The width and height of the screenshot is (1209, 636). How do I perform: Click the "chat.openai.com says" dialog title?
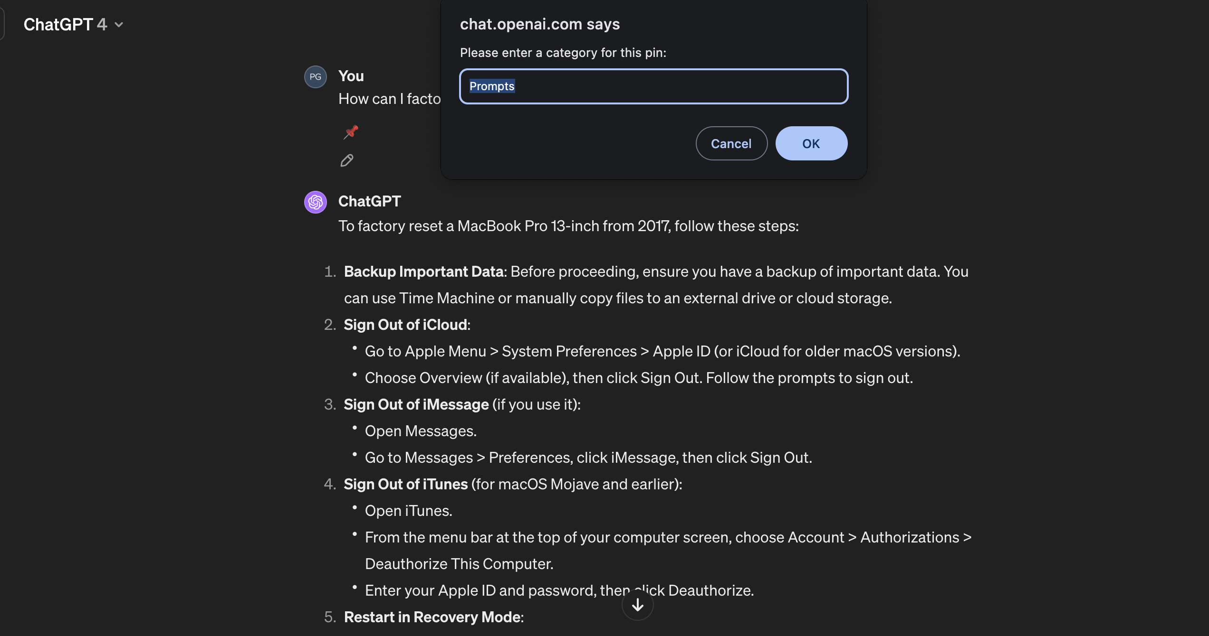(x=539, y=24)
